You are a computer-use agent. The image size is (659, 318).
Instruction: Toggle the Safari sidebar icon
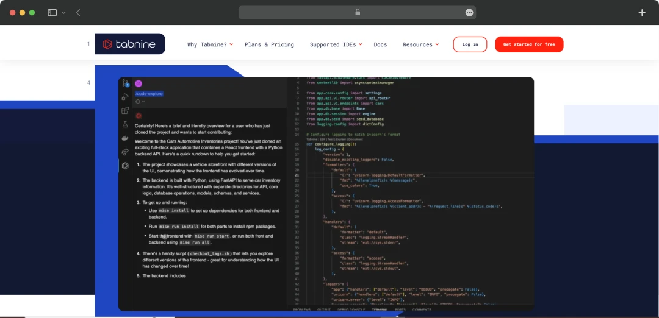pos(52,13)
